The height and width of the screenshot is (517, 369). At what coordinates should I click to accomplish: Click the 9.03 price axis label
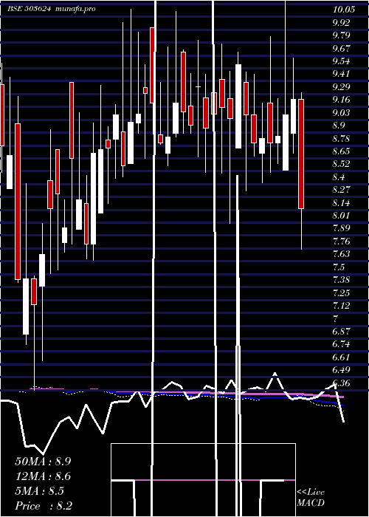[x=341, y=113]
